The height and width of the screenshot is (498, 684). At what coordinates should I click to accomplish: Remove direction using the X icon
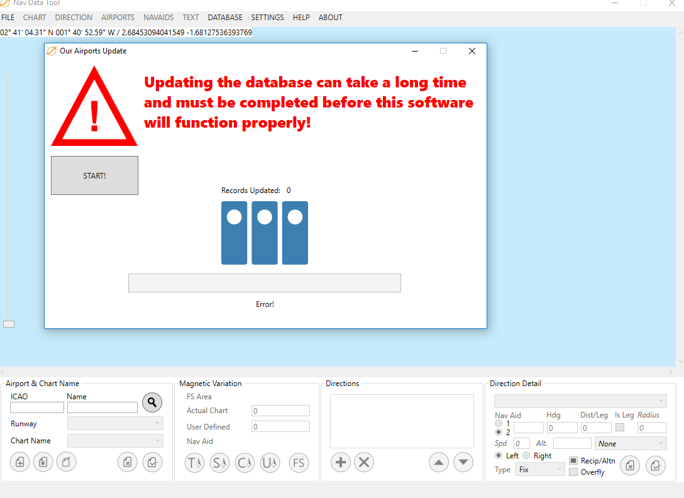[x=364, y=463]
